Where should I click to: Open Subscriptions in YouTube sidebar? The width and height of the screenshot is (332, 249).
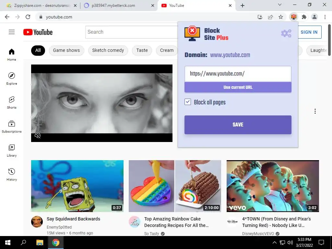12,127
